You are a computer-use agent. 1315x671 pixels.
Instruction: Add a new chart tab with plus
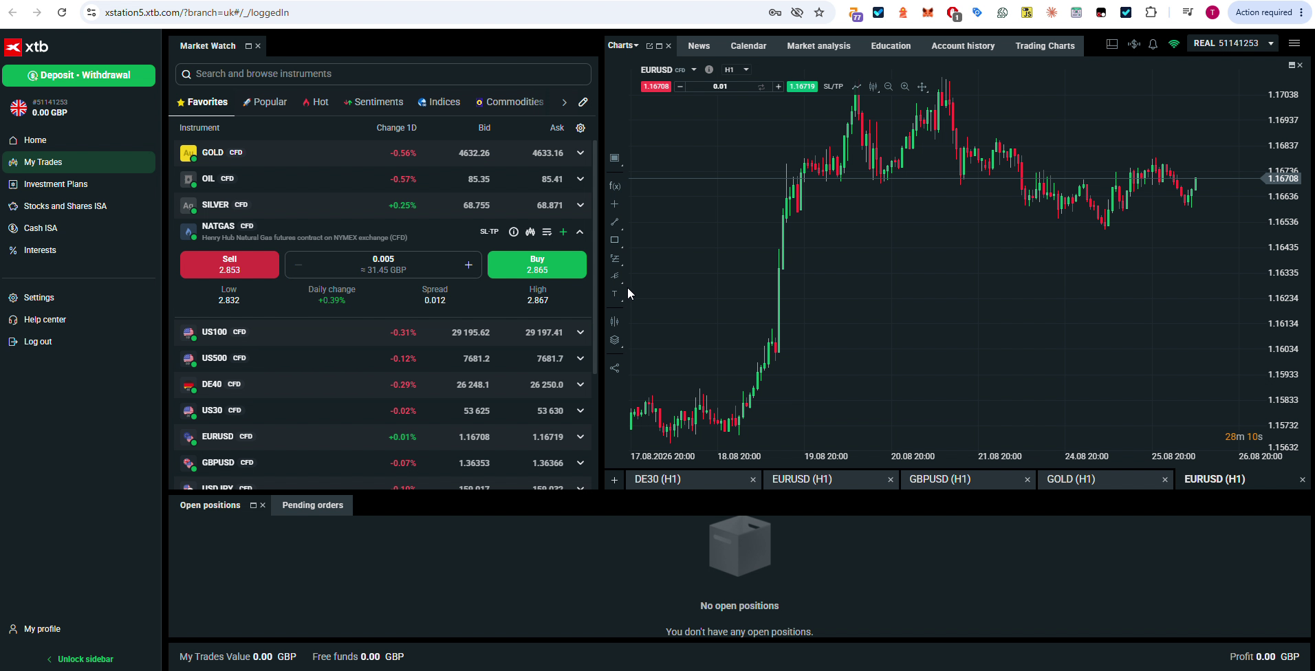(615, 480)
